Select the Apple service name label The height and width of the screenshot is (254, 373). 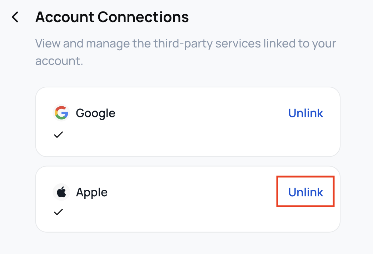(x=92, y=192)
